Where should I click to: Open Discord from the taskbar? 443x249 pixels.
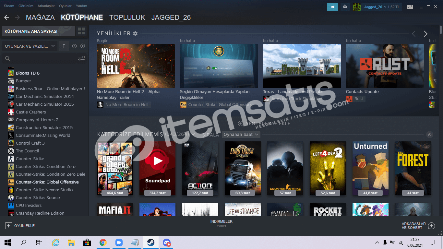click(x=167, y=243)
